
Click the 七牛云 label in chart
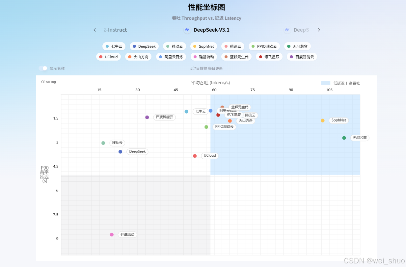[x=201, y=111]
